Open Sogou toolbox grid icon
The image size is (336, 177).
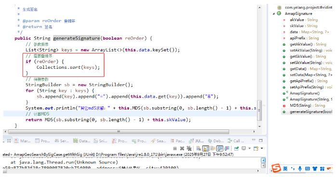click(322, 169)
